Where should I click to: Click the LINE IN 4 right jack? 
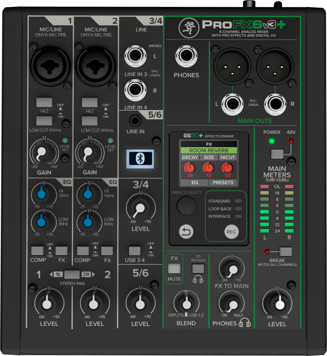136,90
